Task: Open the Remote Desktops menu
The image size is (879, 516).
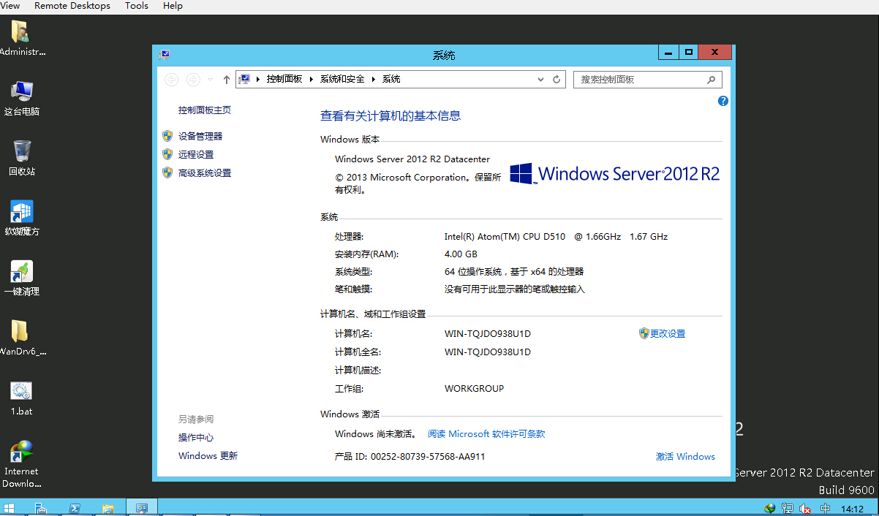Action: [x=72, y=6]
